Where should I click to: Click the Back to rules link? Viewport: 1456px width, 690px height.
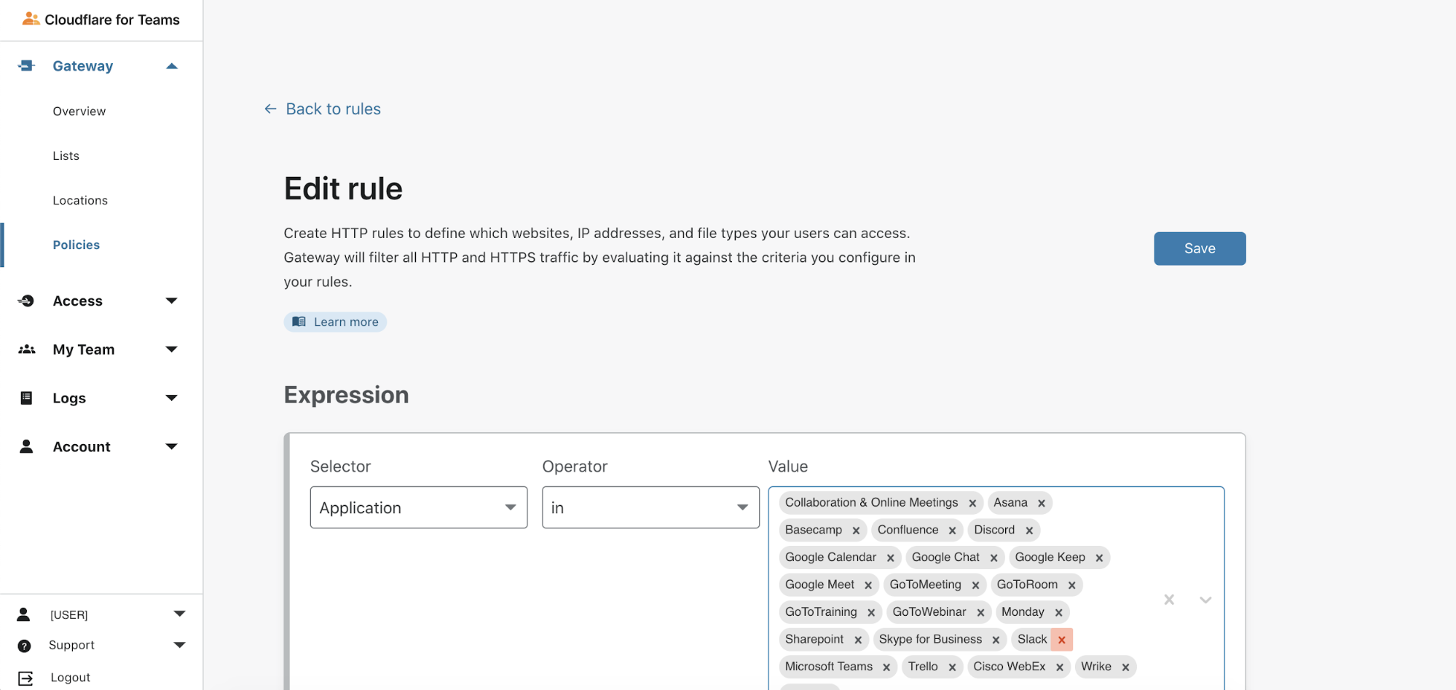click(x=334, y=108)
